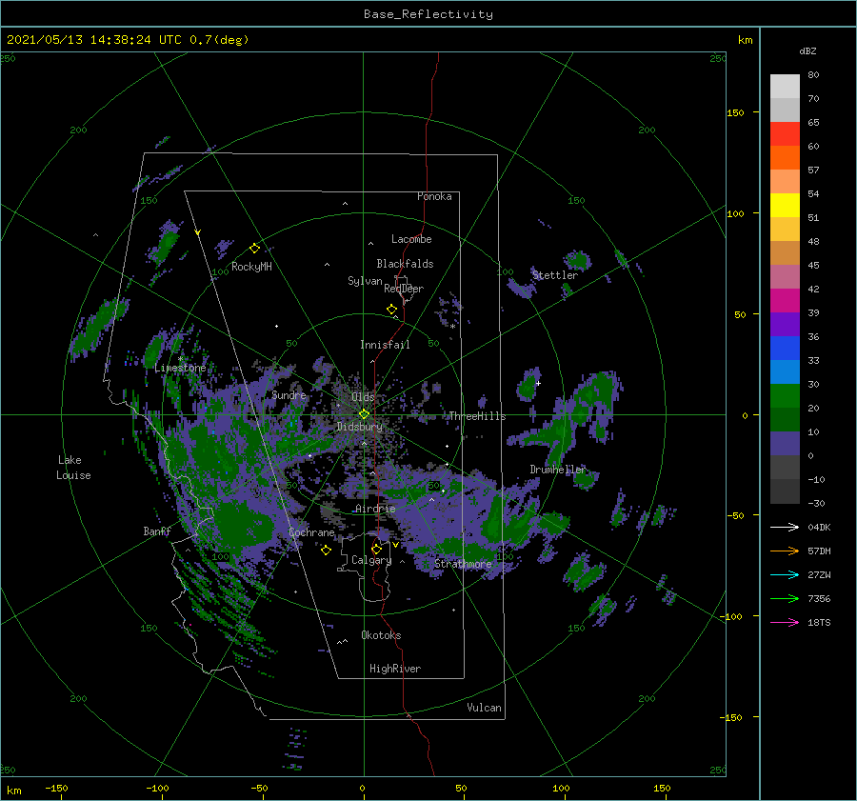Click the -150 tick on bottom km axis
857x801 pixels.
[56, 788]
